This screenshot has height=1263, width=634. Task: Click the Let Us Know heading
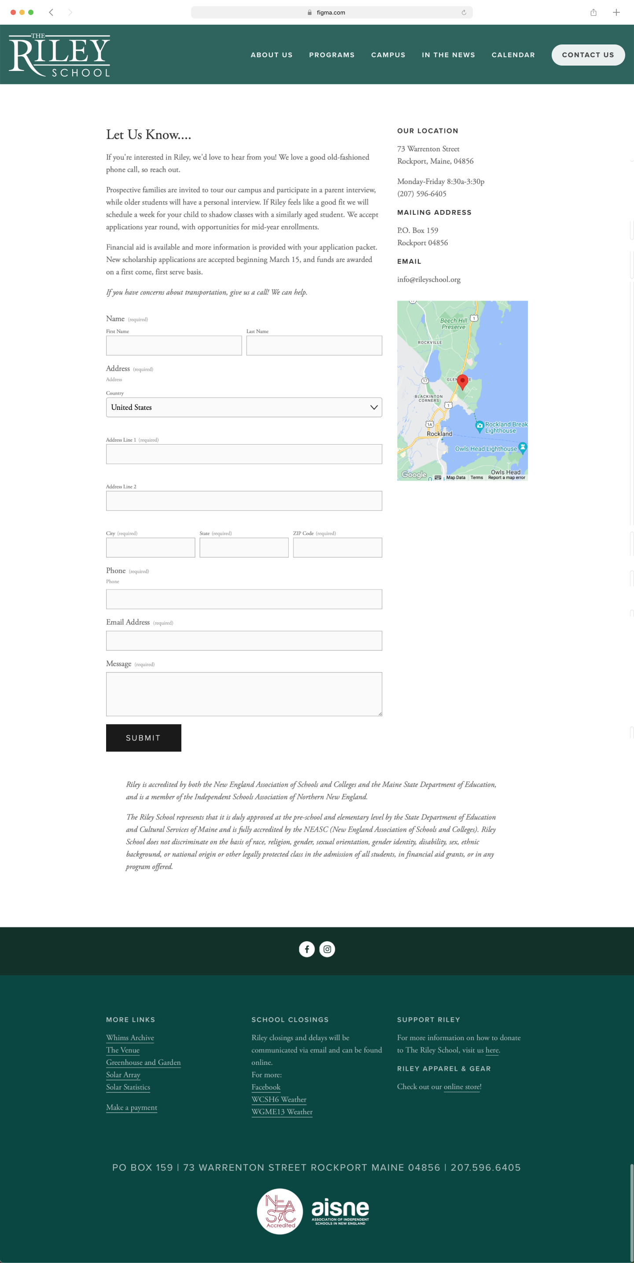coord(148,135)
